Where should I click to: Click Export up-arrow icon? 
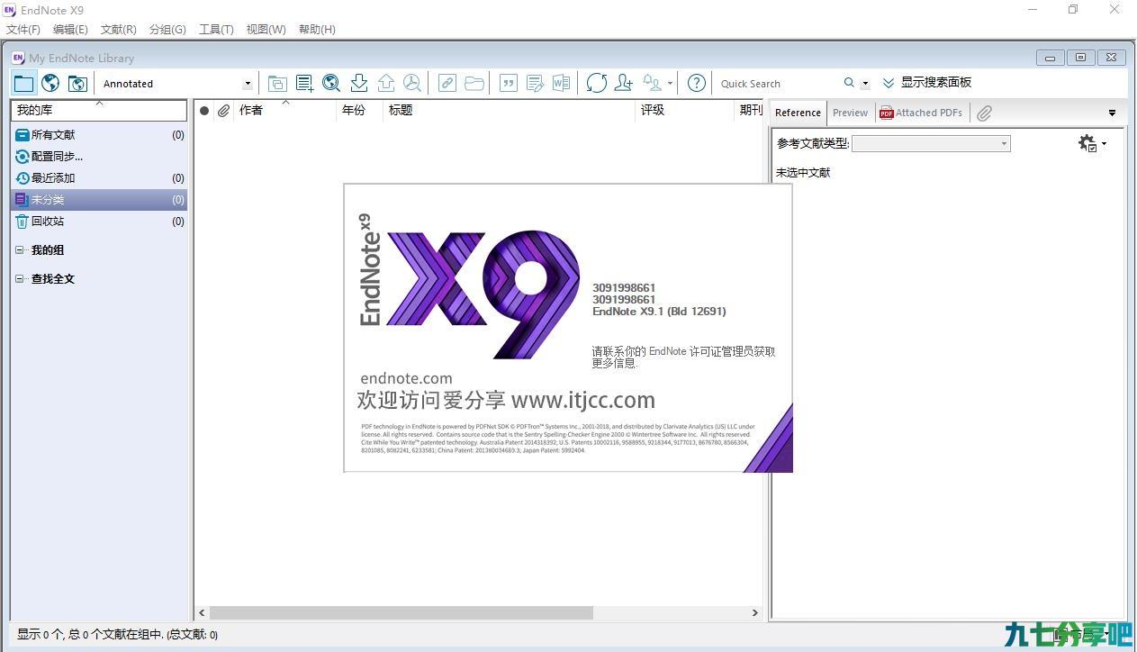(x=385, y=83)
